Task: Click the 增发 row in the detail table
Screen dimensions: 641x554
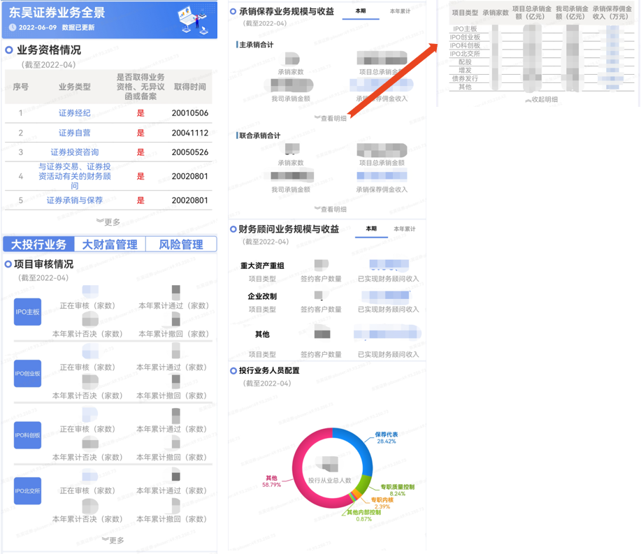Action: point(542,71)
